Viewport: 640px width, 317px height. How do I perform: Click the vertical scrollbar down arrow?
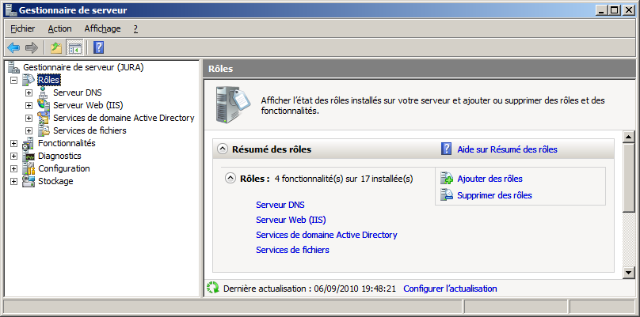[x=629, y=273]
